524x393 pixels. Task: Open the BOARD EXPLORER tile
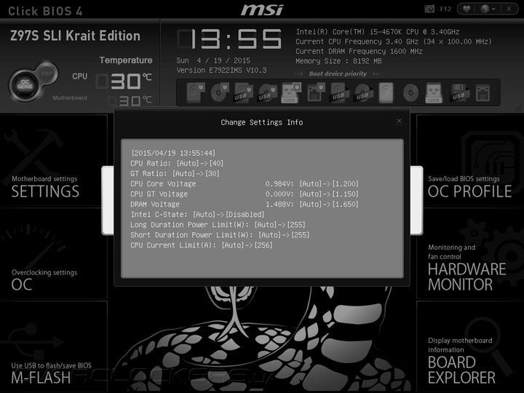tap(470, 346)
